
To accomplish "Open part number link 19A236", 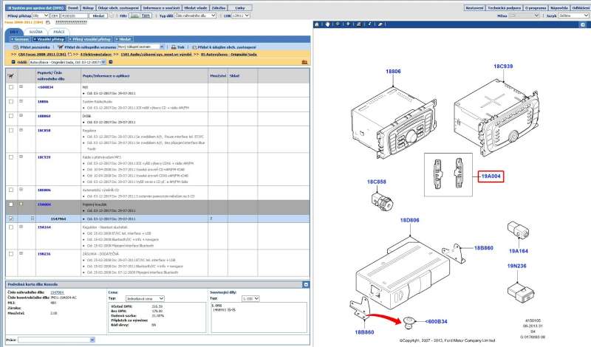I will pyautogui.click(x=44, y=253).
